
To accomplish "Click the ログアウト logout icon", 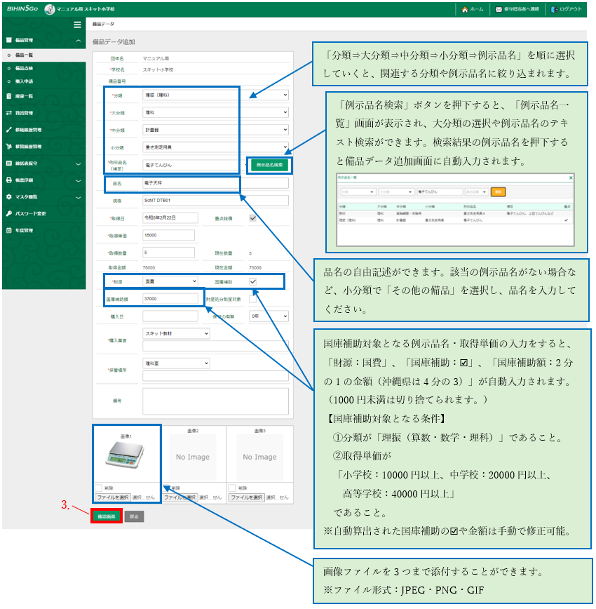I will pyautogui.click(x=555, y=10).
